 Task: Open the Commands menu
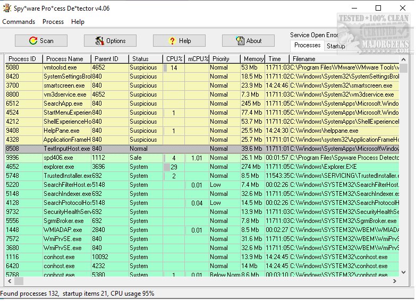click(19, 22)
